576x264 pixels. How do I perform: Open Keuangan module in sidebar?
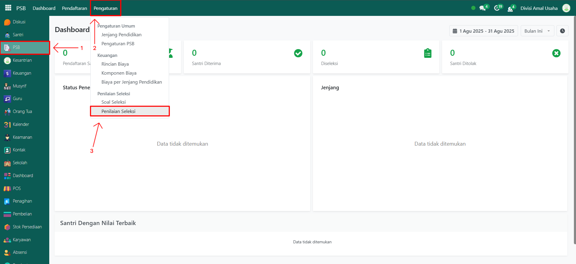pyautogui.click(x=22, y=73)
